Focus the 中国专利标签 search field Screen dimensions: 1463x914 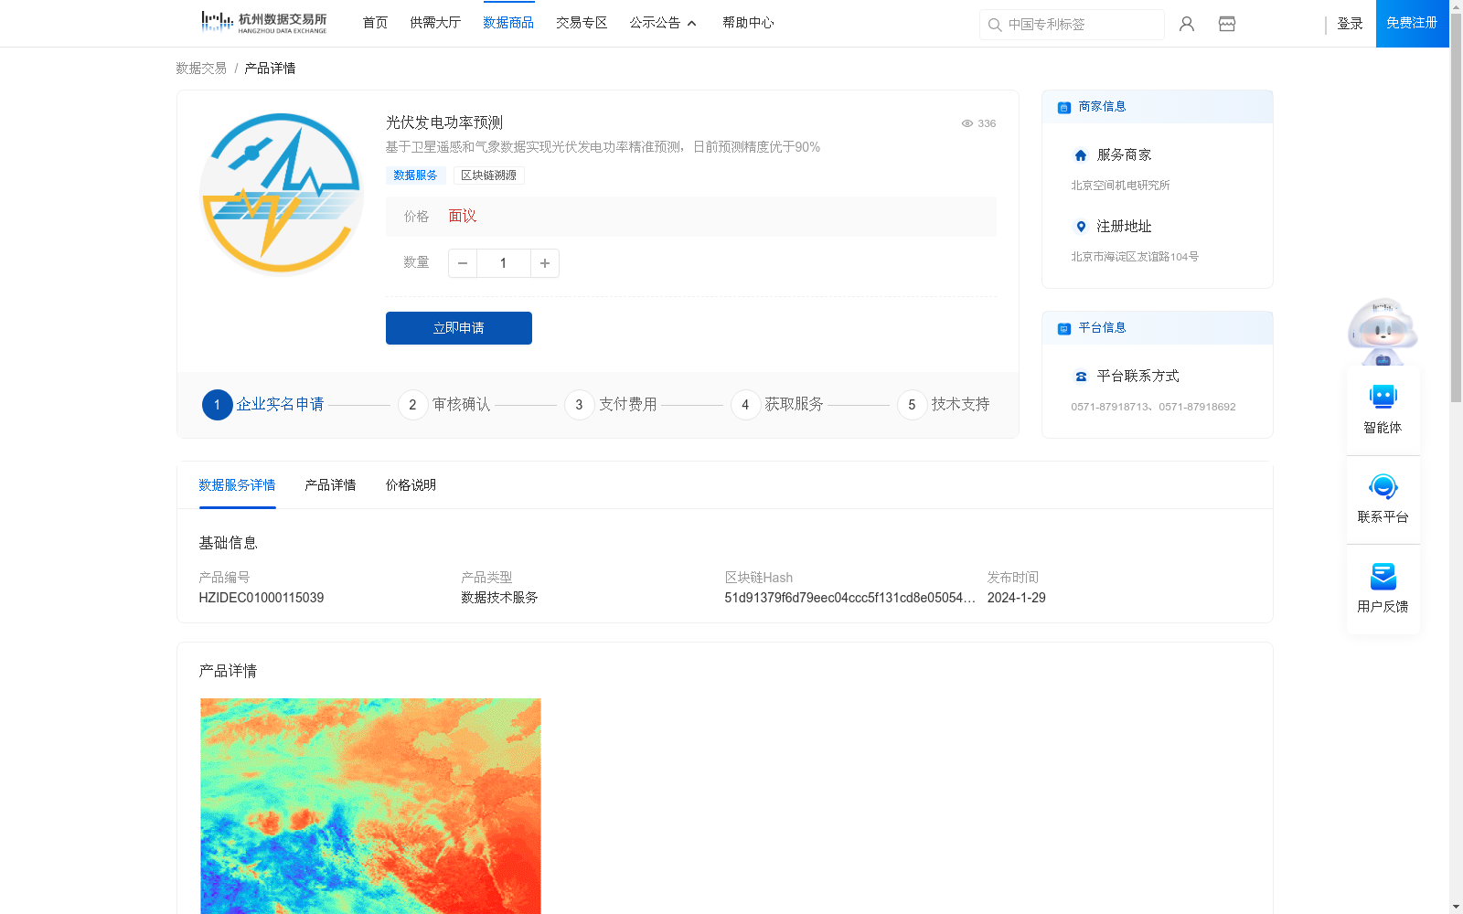1072,25
